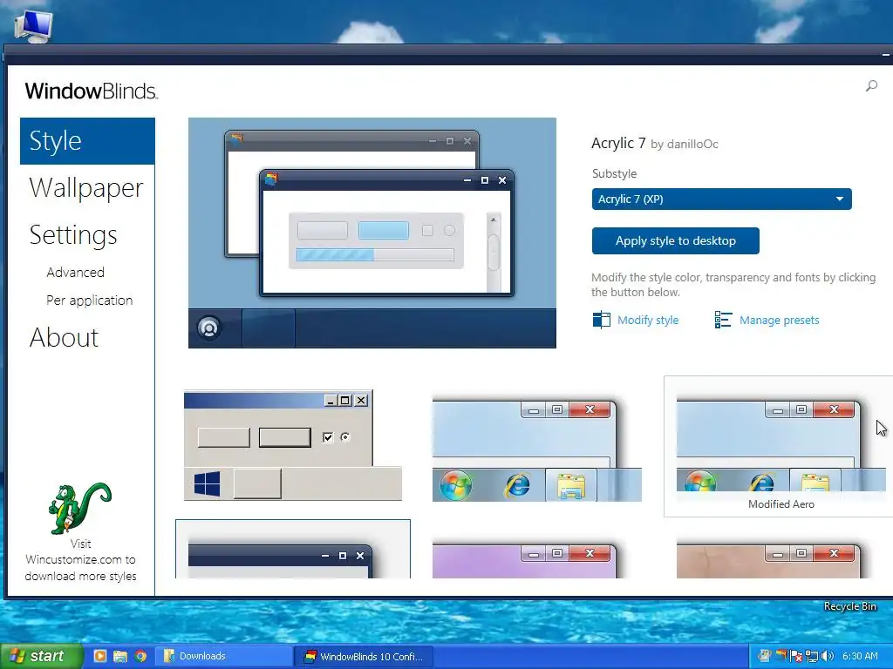
Task: Select middle Aero style with blue titlebar
Action: 537,449
